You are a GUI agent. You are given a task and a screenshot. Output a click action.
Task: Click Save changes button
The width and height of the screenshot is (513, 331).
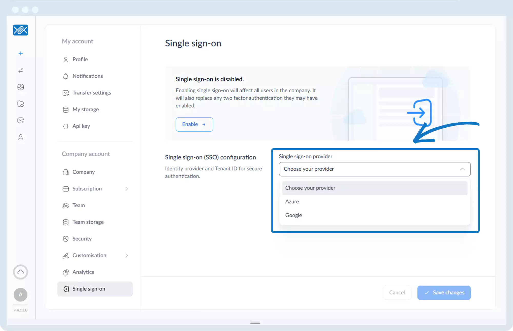click(444, 293)
